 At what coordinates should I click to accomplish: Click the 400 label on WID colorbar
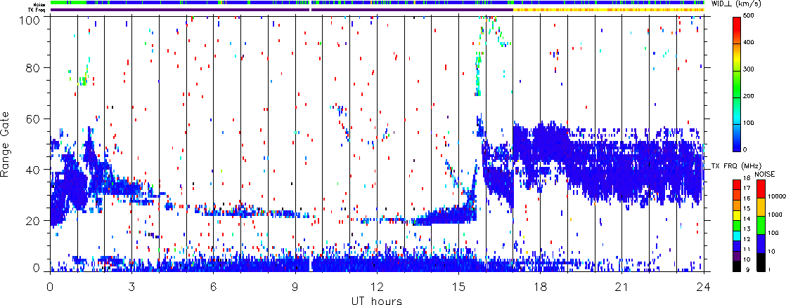click(x=750, y=43)
